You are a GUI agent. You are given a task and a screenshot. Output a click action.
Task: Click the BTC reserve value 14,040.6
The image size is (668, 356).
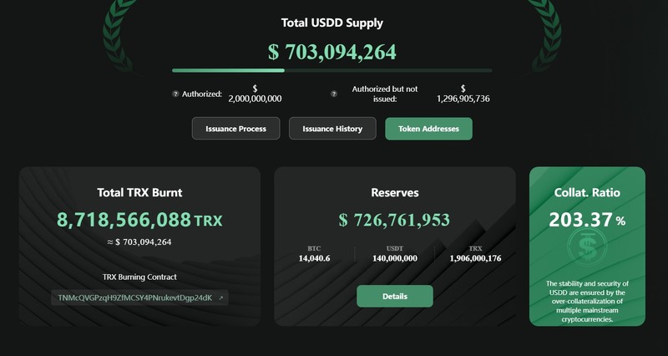(315, 258)
